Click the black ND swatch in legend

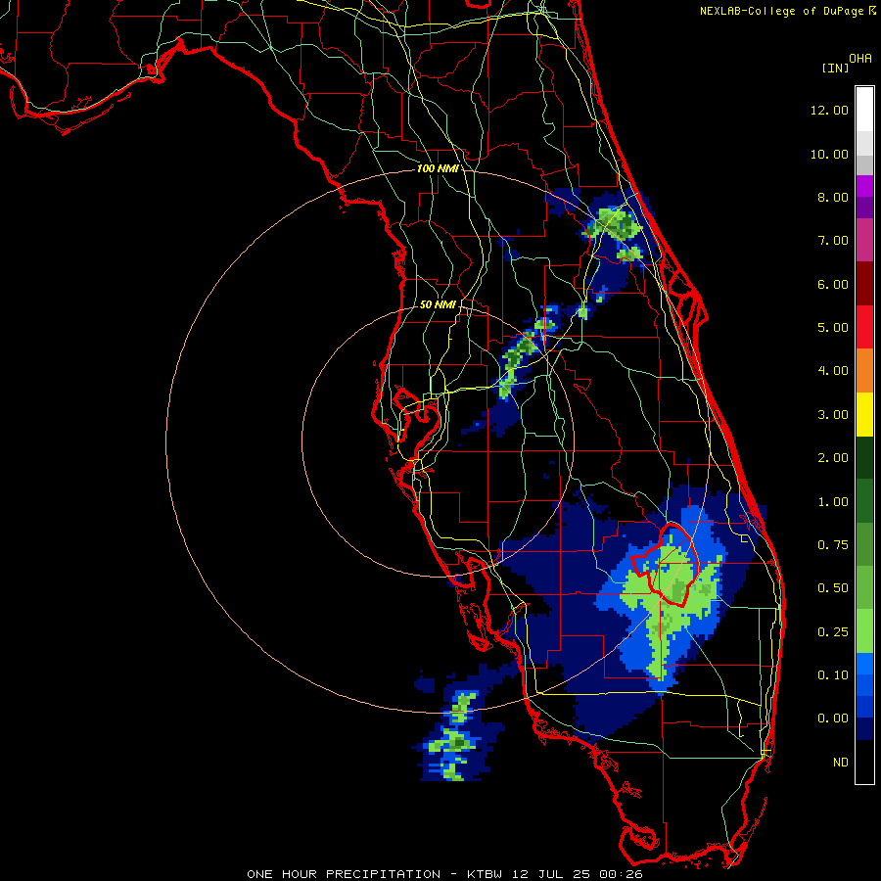pyautogui.click(x=864, y=762)
